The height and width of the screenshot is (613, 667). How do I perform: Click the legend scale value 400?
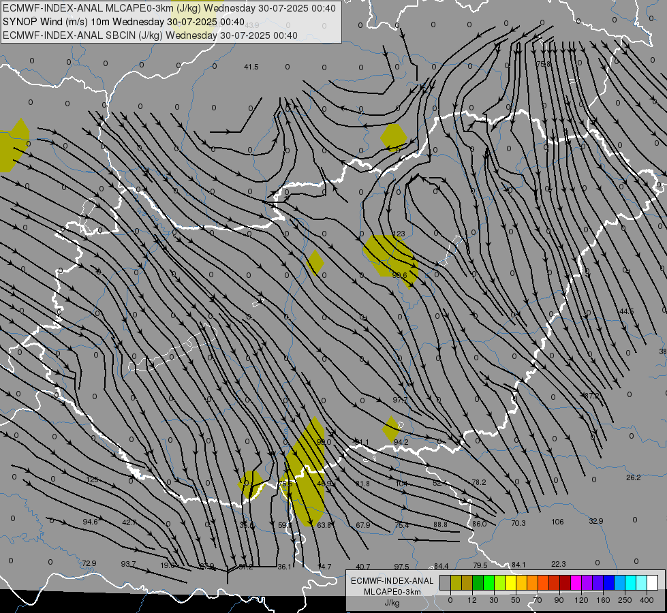point(647,600)
